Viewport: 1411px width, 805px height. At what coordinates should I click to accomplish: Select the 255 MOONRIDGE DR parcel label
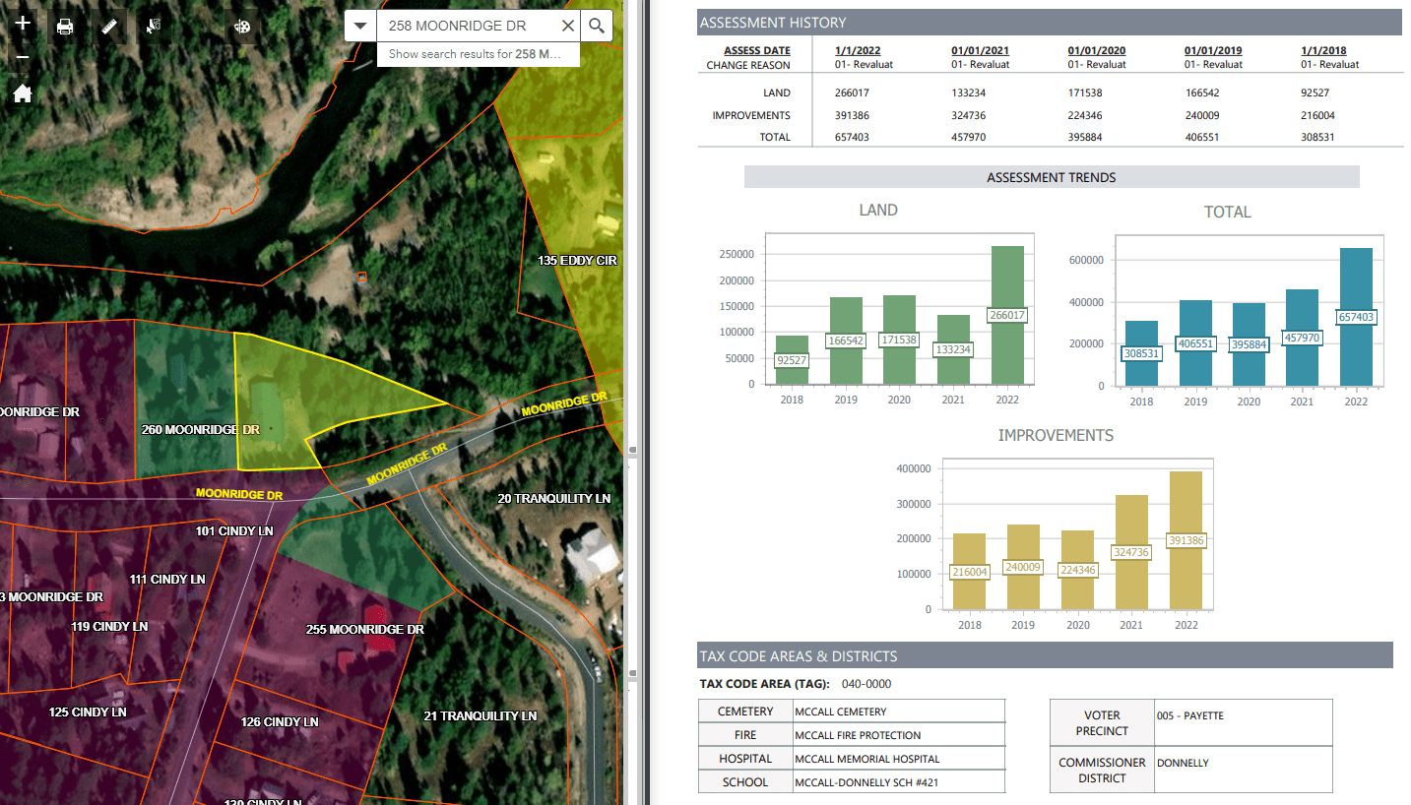[365, 630]
